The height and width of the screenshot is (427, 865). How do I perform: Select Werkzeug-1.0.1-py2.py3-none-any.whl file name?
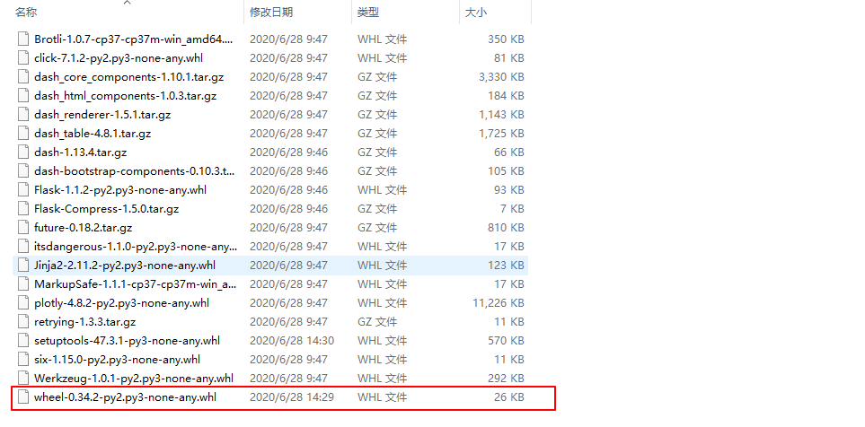click(134, 378)
